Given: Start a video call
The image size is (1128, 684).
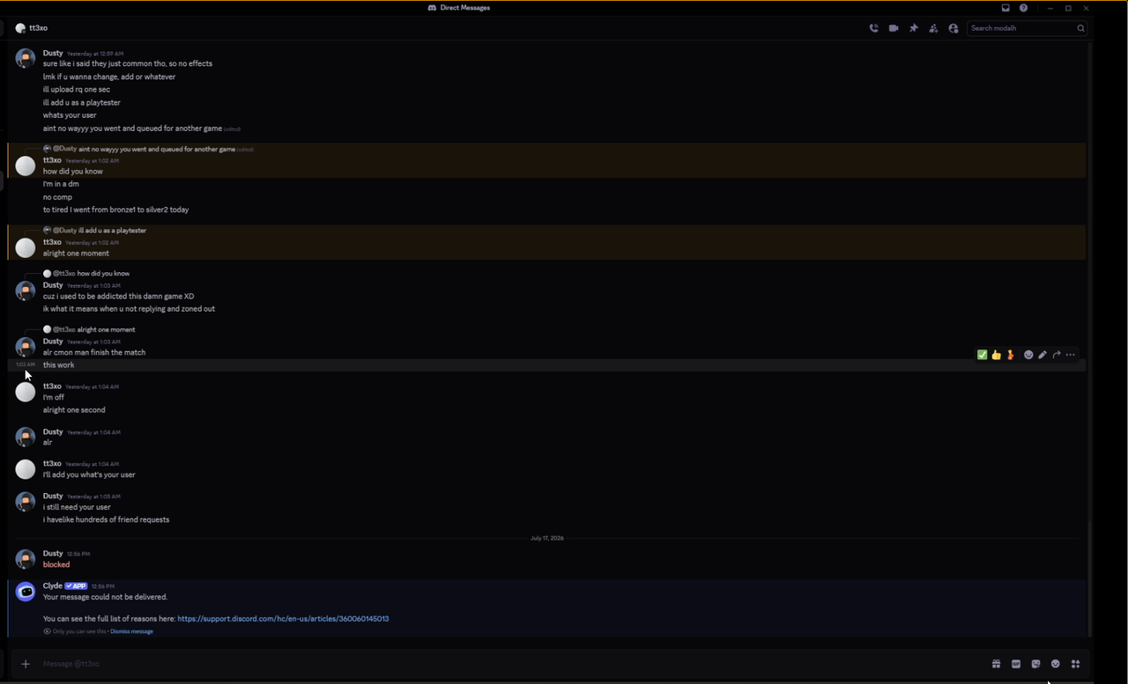Looking at the screenshot, I should point(894,28).
